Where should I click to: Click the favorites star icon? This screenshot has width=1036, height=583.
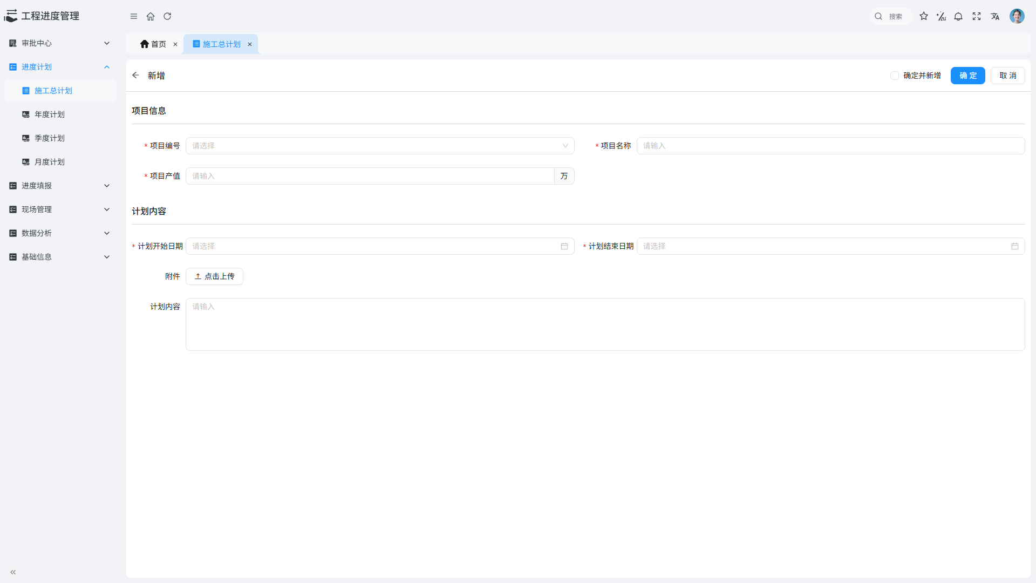(x=924, y=16)
